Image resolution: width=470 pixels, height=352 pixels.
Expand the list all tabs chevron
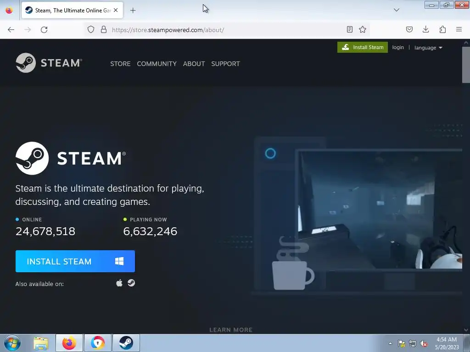[x=396, y=10]
